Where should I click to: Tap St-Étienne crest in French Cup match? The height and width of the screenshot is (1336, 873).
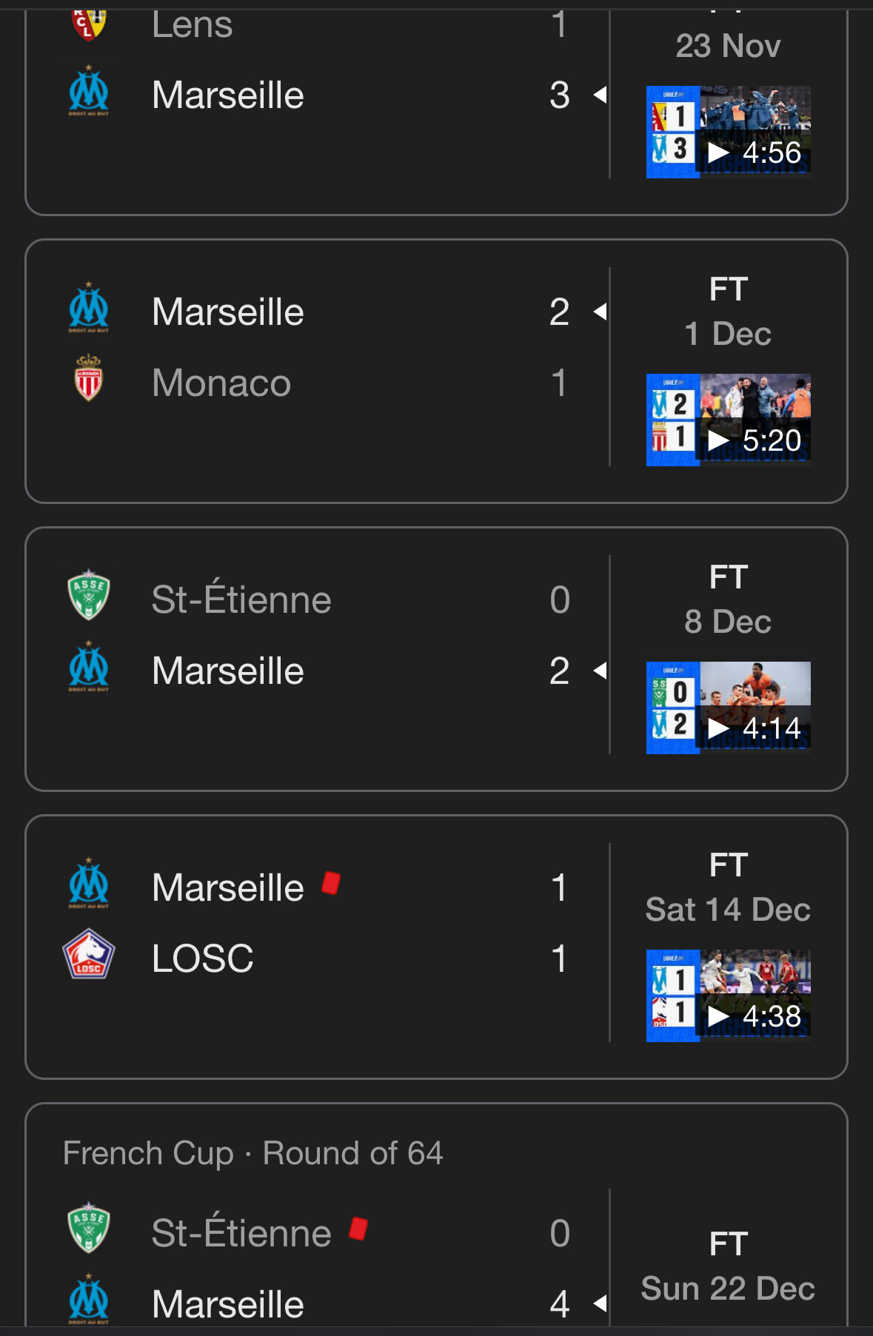click(x=89, y=1227)
